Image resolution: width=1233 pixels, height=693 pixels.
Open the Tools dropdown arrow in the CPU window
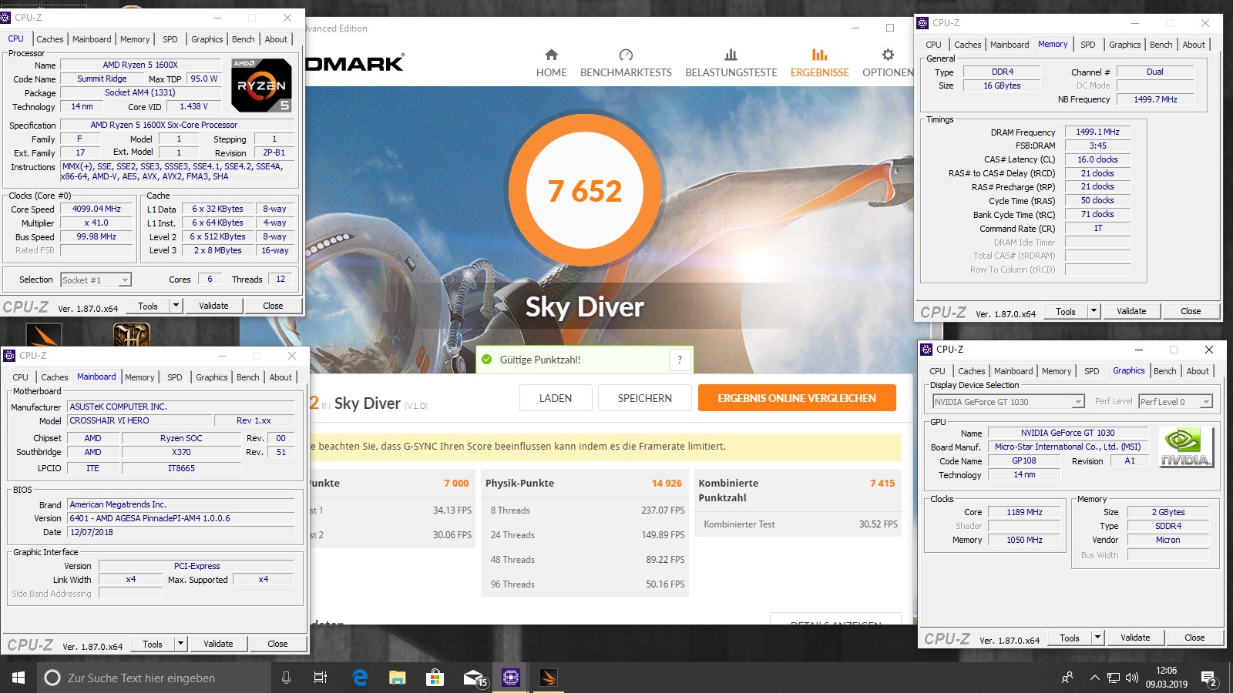pyautogui.click(x=176, y=306)
